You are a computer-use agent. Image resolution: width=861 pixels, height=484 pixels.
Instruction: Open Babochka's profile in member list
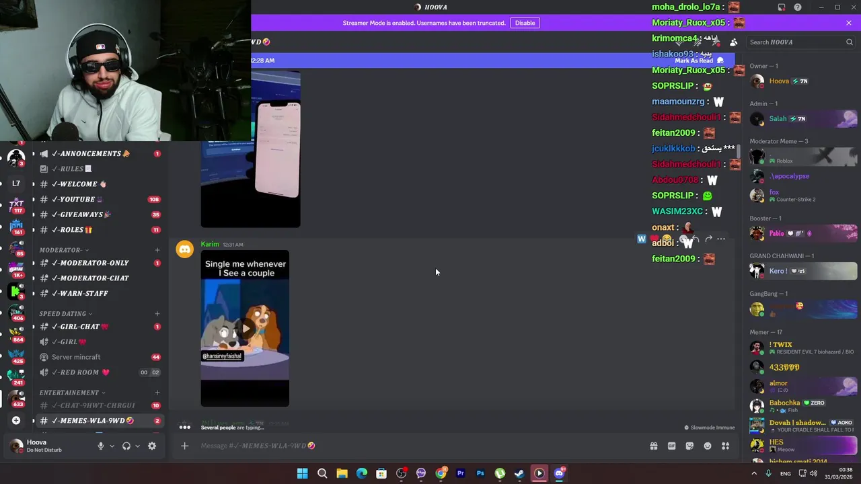pyautogui.click(x=803, y=406)
